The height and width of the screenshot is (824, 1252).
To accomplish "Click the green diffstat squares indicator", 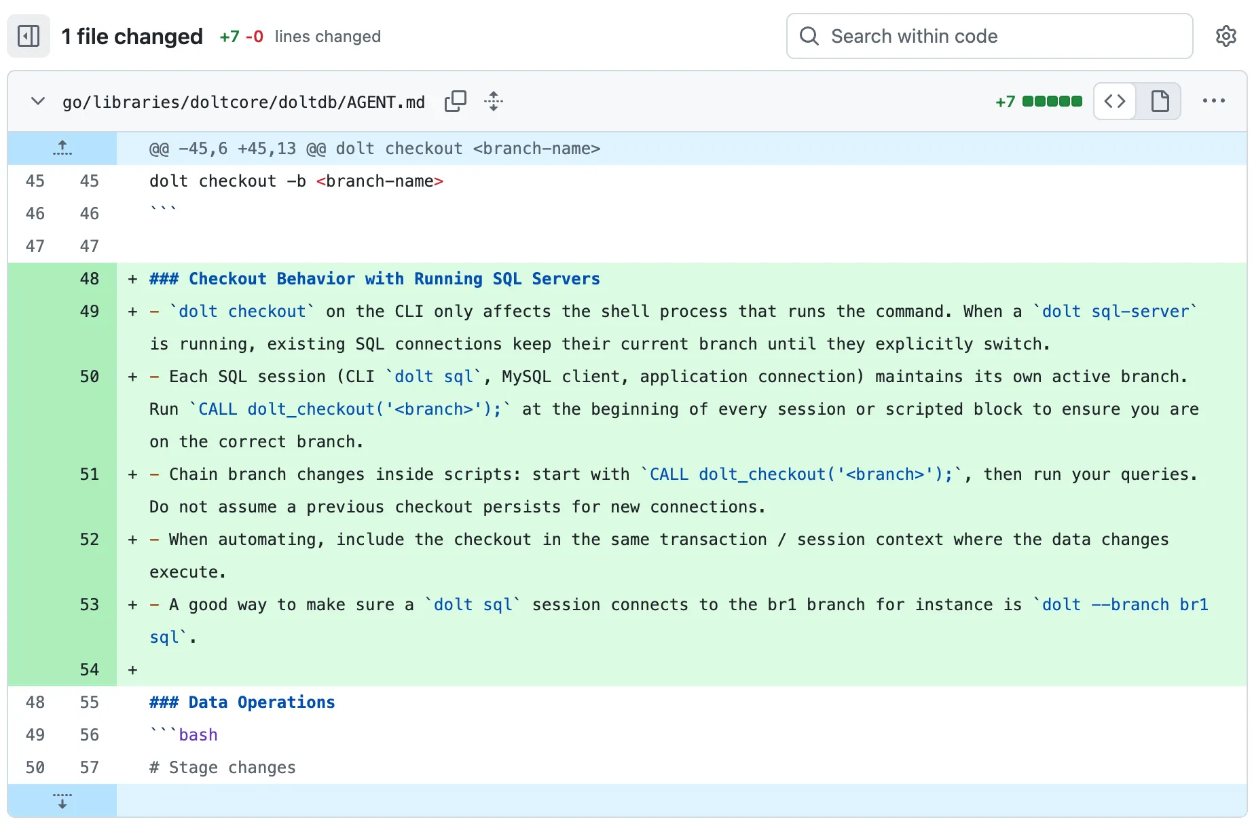I will 1052,102.
